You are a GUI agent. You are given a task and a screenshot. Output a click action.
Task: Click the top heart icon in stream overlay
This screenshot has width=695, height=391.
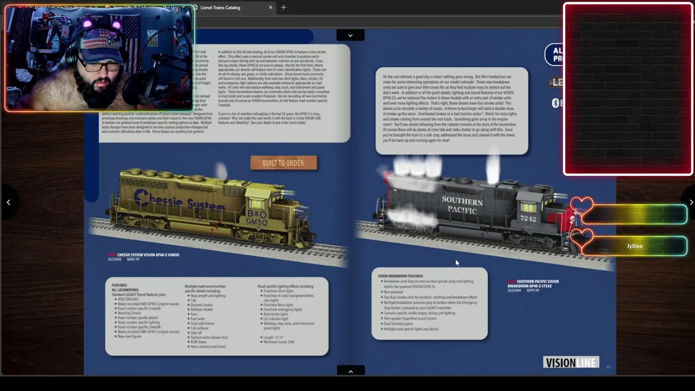click(x=582, y=206)
